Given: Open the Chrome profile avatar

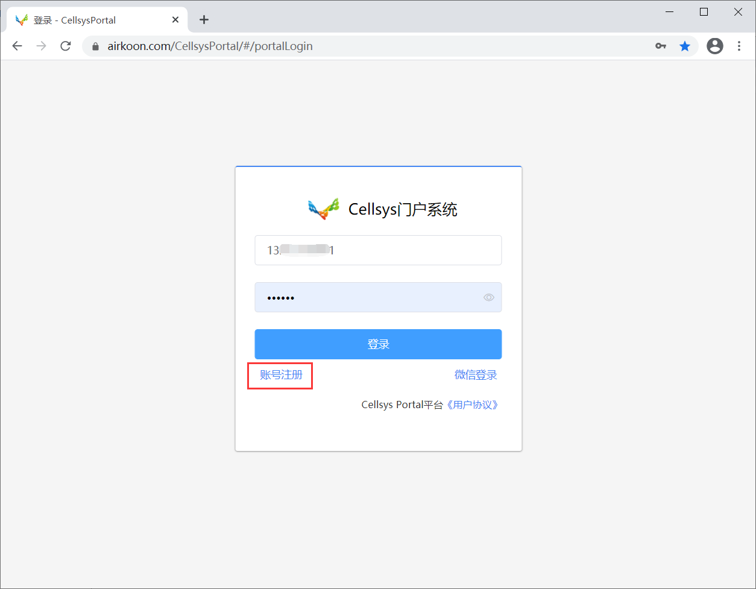Looking at the screenshot, I should click(715, 46).
